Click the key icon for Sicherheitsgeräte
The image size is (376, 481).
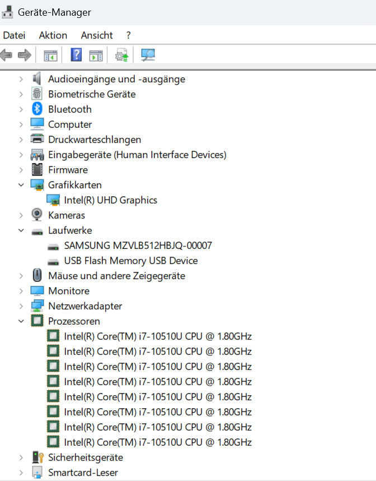tap(37, 457)
